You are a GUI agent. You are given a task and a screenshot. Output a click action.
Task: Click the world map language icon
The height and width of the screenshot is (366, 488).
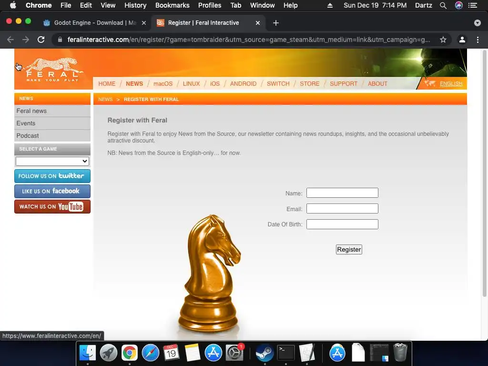430,83
